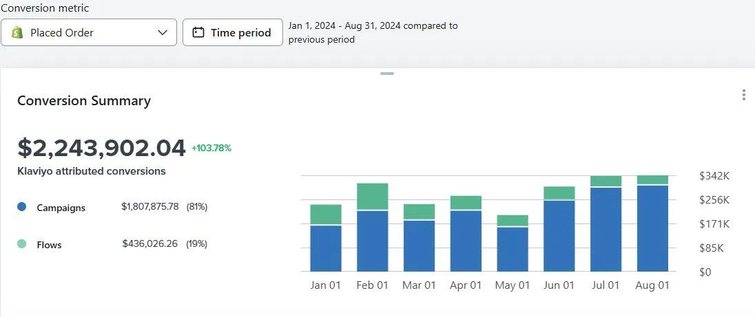Click the Shopify bag icon

17,32
